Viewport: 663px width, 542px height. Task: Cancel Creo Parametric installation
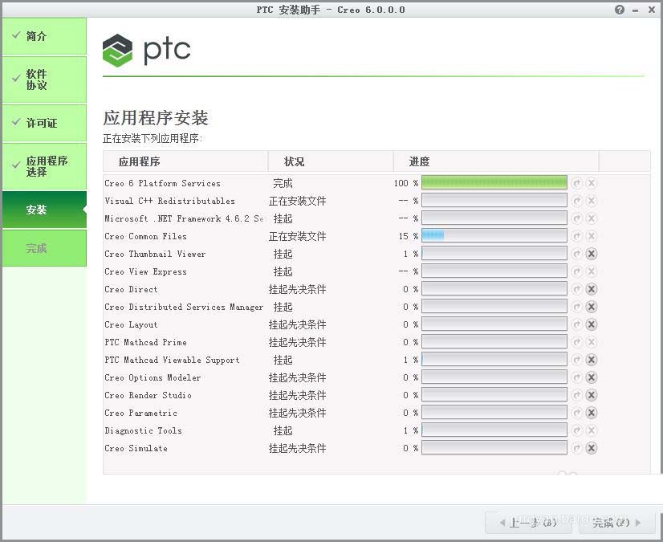point(591,413)
